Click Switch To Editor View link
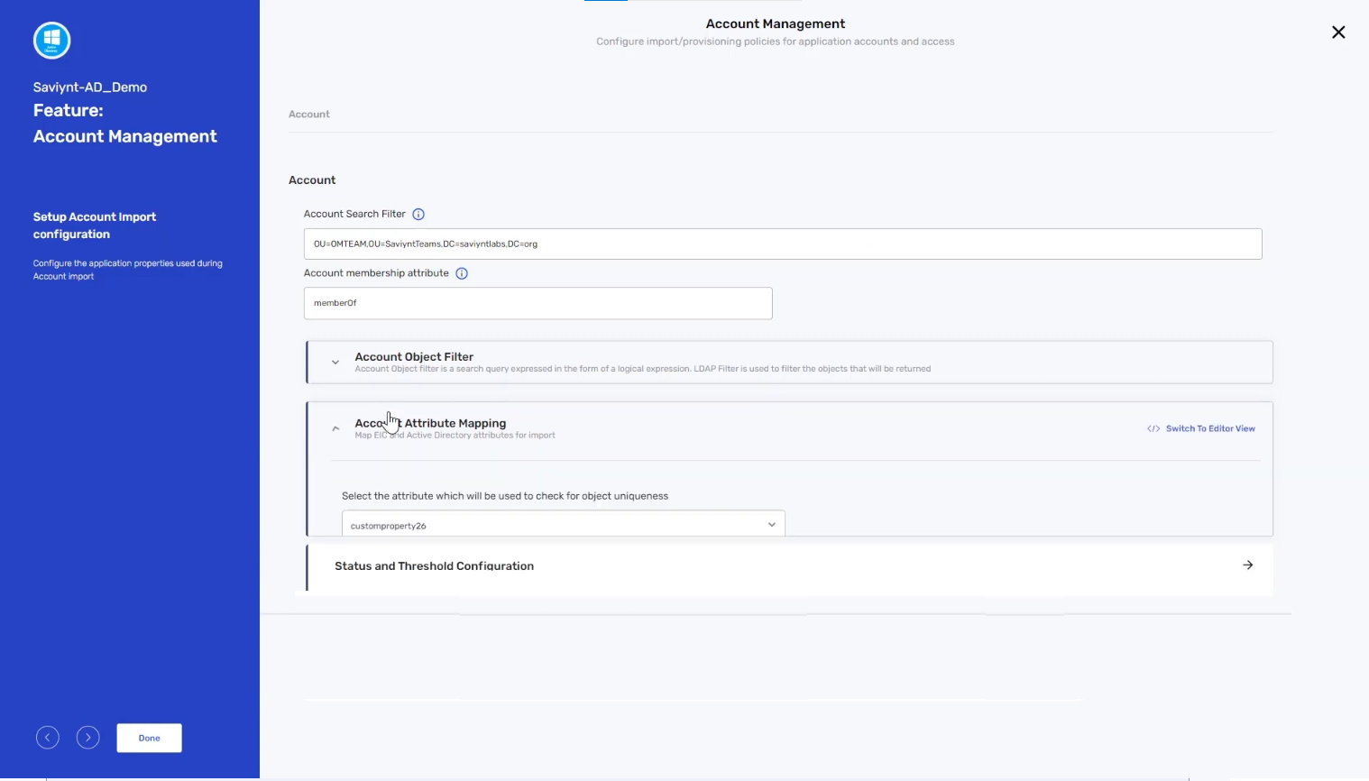1369x781 pixels. tap(1210, 428)
